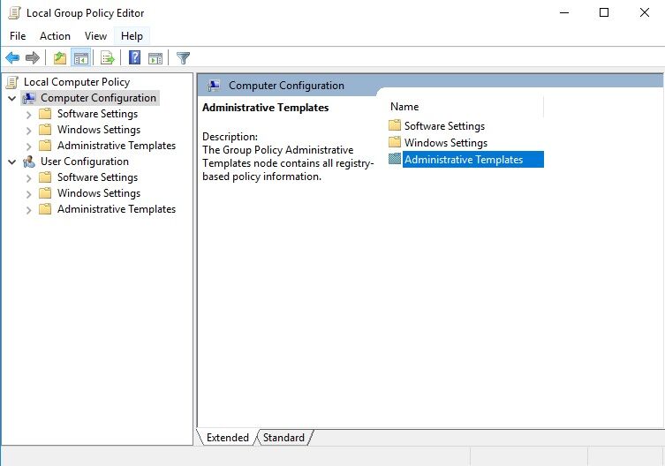Viewport: 665px width, 466px height.
Task: Select Computer Configuration label in tree
Action: (x=98, y=98)
